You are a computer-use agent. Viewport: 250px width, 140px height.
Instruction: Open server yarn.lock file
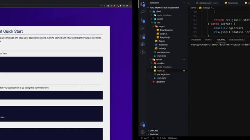(x=161, y=78)
